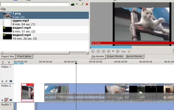Click the clip monitor seek bar
Image resolution: width=174 pixels, height=110 pixels.
click(x=132, y=47)
